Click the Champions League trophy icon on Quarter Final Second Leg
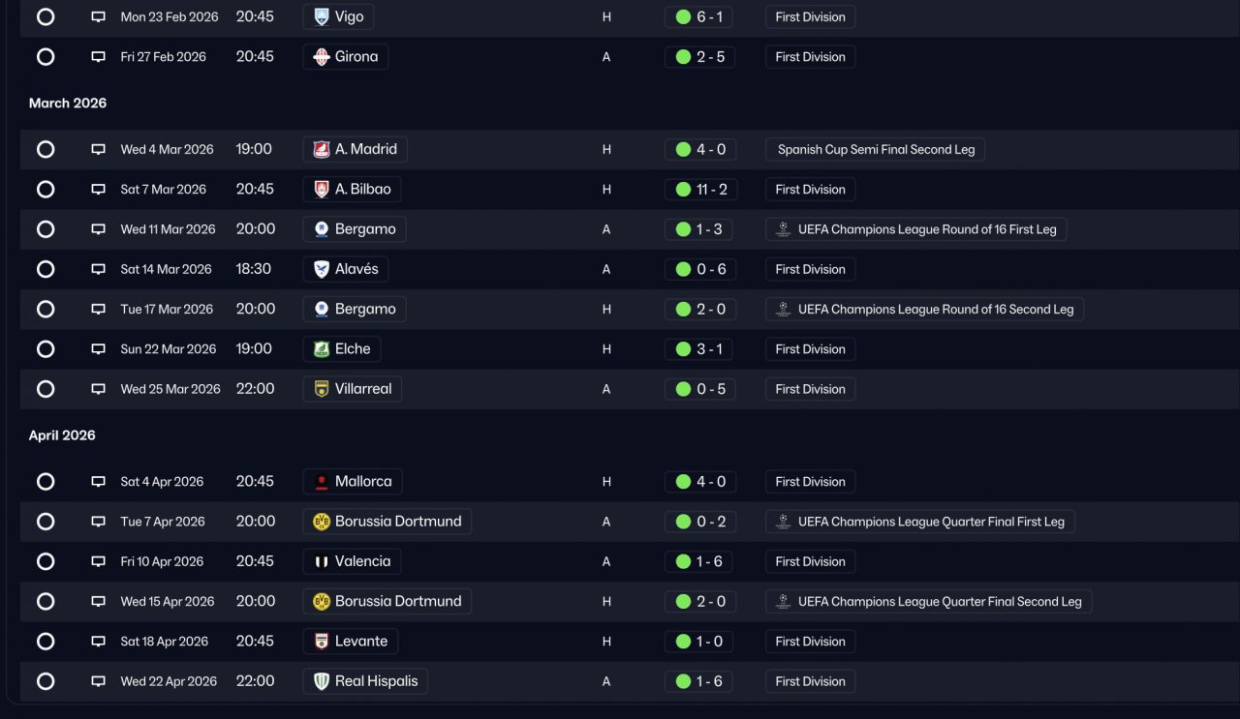1240x719 pixels. 783,602
